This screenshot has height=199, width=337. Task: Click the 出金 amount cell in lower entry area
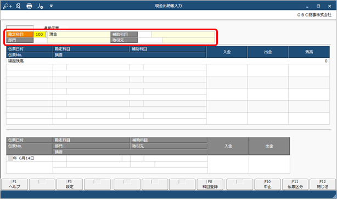click(x=269, y=164)
